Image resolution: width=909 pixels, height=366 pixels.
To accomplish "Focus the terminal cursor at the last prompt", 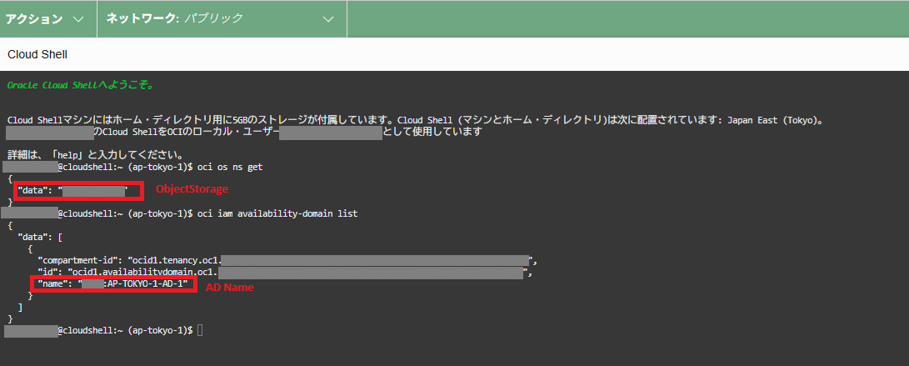I will 200,331.
